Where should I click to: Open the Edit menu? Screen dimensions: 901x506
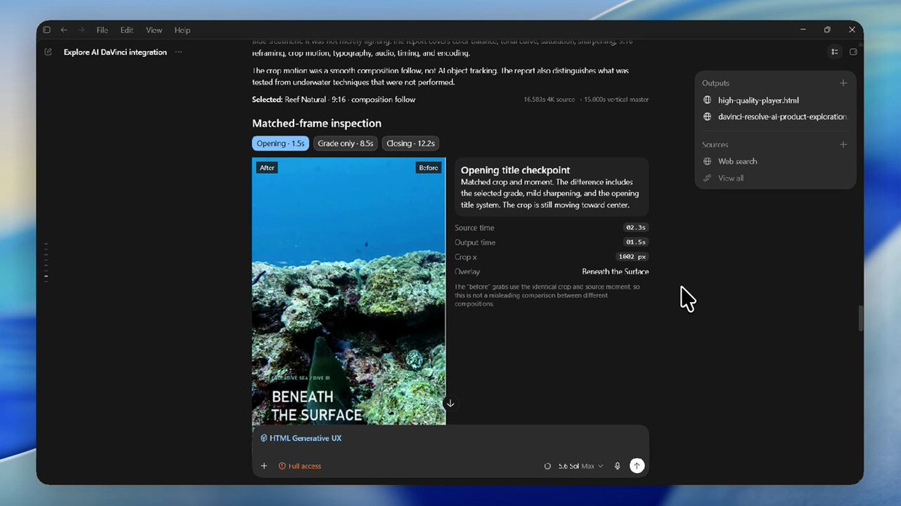(127, 30)
